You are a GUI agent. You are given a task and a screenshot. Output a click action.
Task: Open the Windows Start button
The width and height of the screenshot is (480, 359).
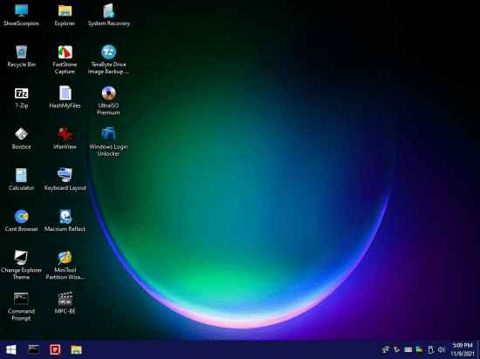pyautogui.click(x=11, y=349)
